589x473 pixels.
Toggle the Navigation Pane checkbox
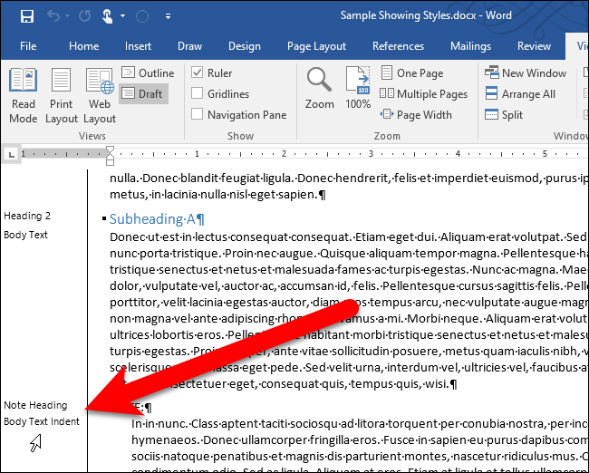point(198,114)
